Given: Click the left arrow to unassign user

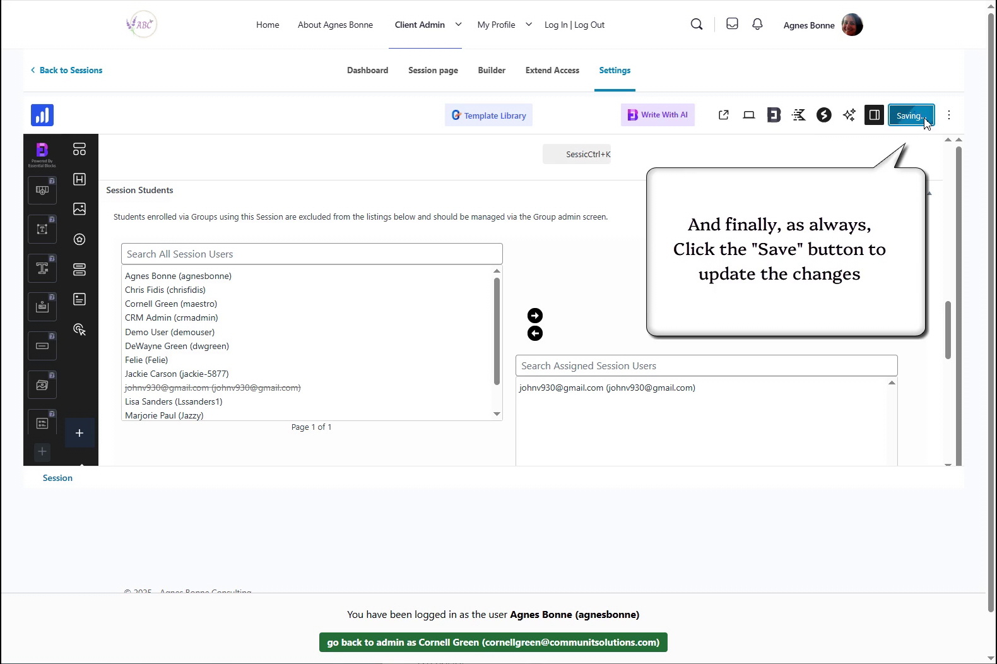Looking at the screenshot, I should pos(534,334).
